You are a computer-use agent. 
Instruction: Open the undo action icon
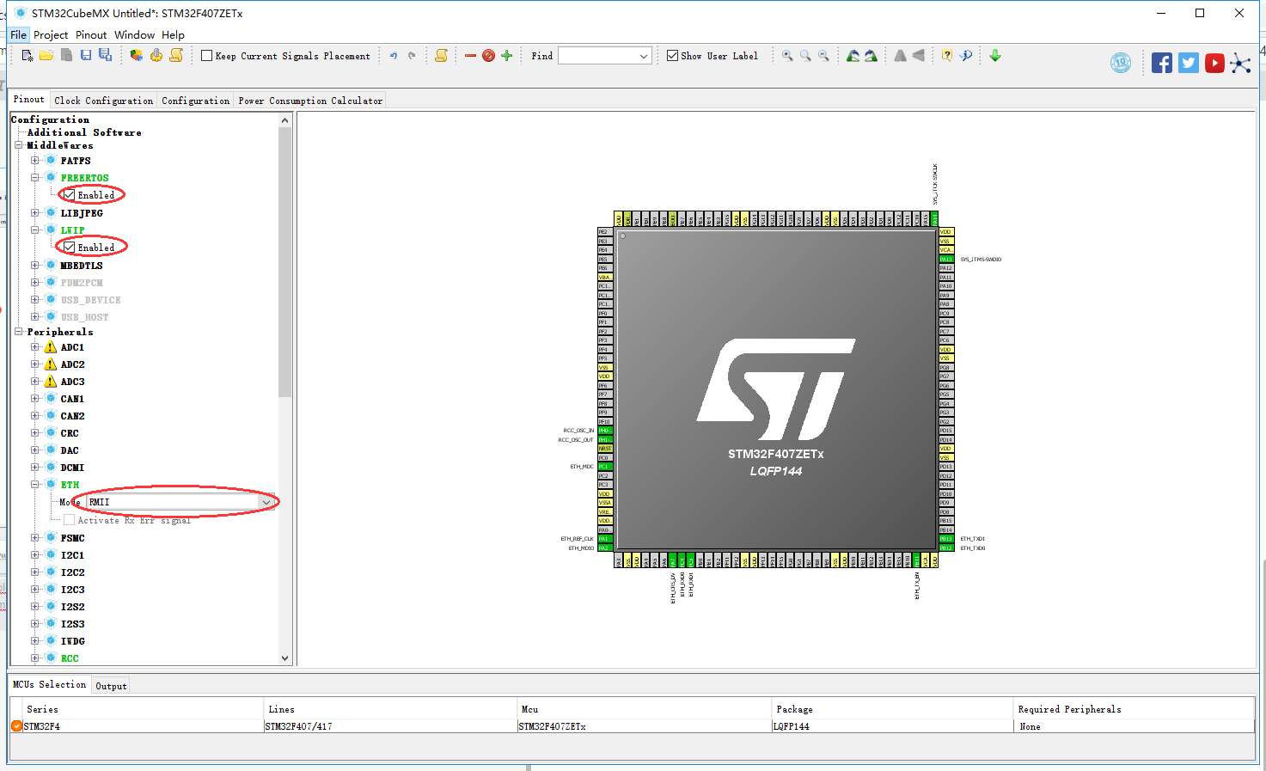(x=392, y=55)
